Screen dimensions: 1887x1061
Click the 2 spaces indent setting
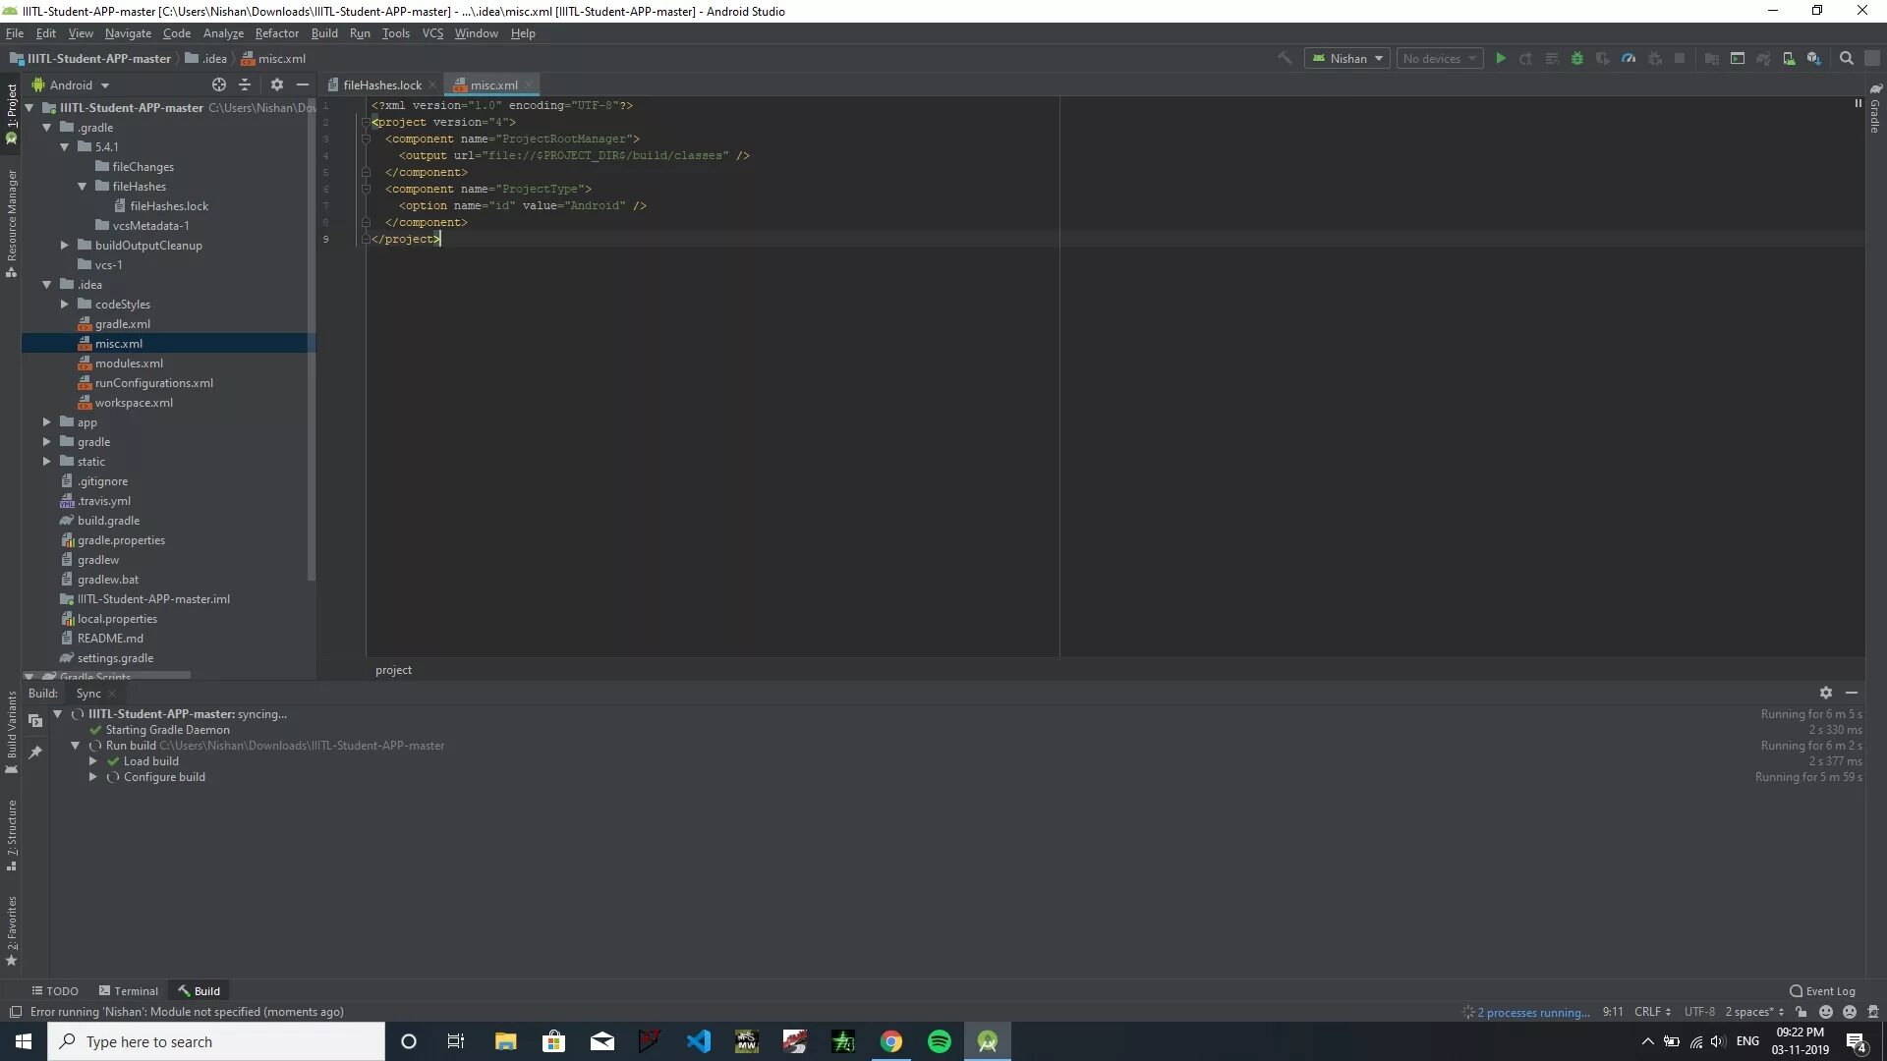click(1754, 1012)
